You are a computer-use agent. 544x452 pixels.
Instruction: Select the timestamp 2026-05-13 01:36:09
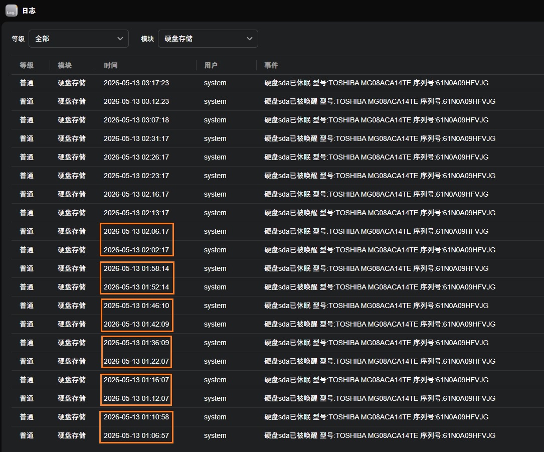(136, 343)
